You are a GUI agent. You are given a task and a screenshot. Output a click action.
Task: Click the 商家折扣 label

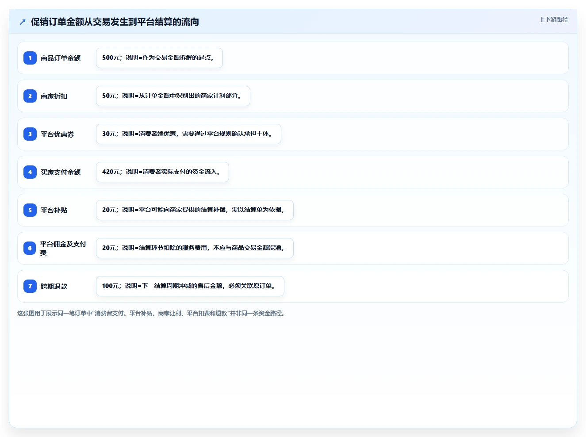pyautogui.click(x=54, y=96)
